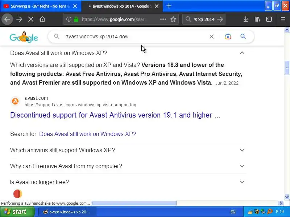Open the Discontinued support for Avast Antivirus result

(x=115, y=115)
